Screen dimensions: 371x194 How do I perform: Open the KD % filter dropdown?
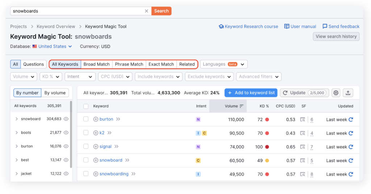point(51,77)
